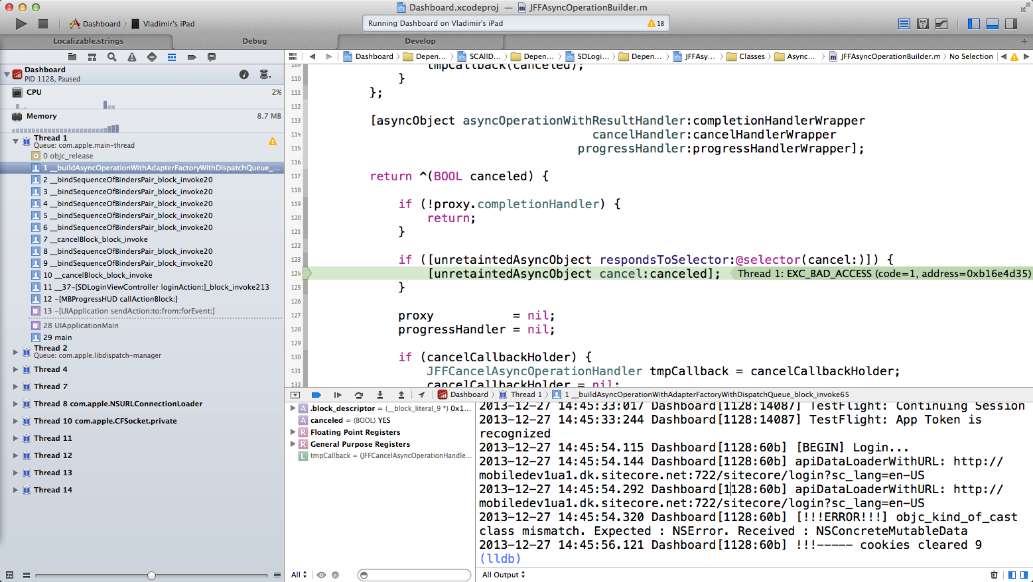
Task: Click the variable info icon
Action: point(335,575)
